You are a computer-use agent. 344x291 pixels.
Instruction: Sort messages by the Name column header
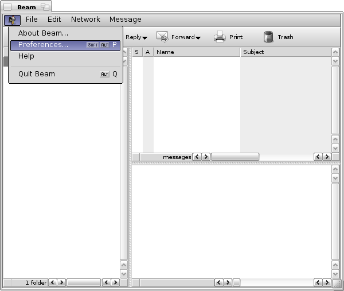[x=196, y=52]
